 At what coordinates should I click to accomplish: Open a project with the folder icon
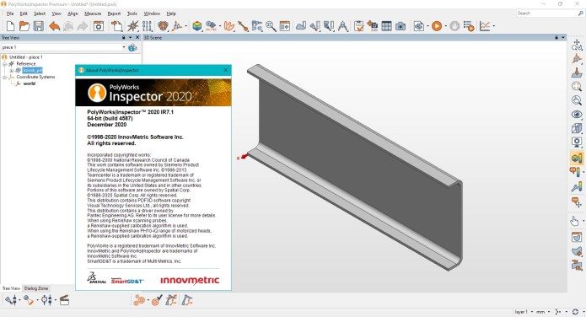coord(24,26)
